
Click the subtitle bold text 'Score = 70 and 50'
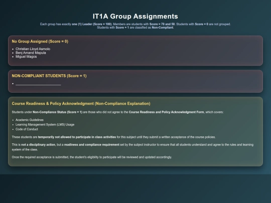click(x=162, y=24)
